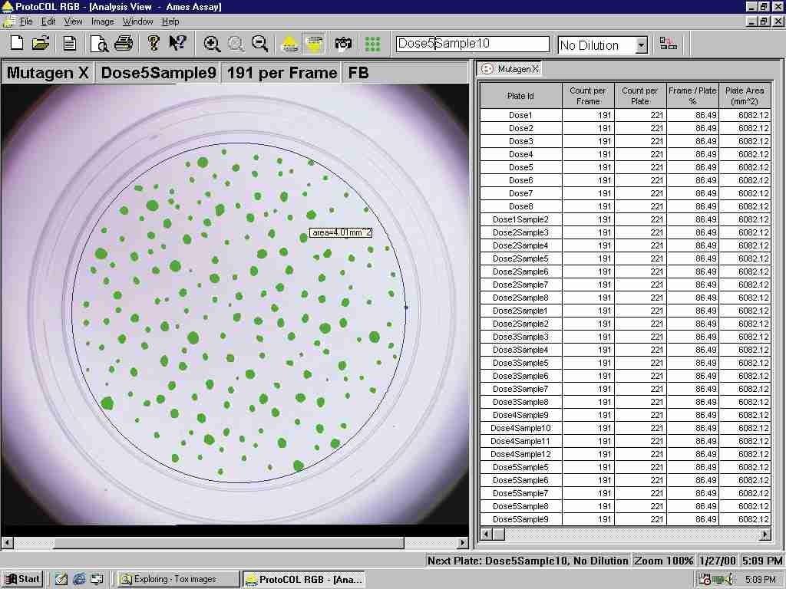Print using the printer icon
This screenshot has width=786, height=589.
pyautogui.click(x=124, y=43)
